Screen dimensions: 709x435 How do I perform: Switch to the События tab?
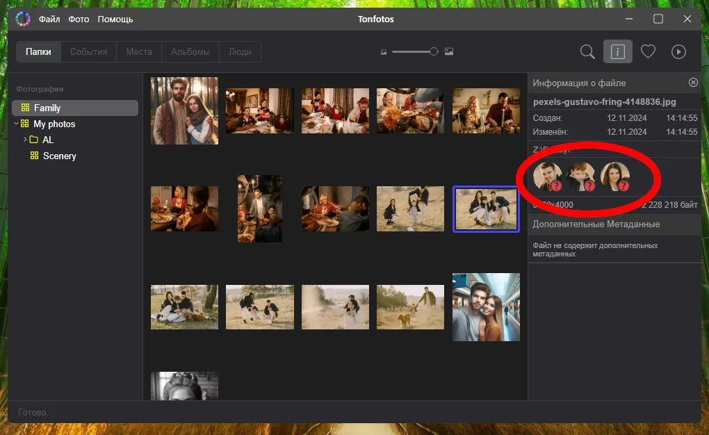pos(88,52)
